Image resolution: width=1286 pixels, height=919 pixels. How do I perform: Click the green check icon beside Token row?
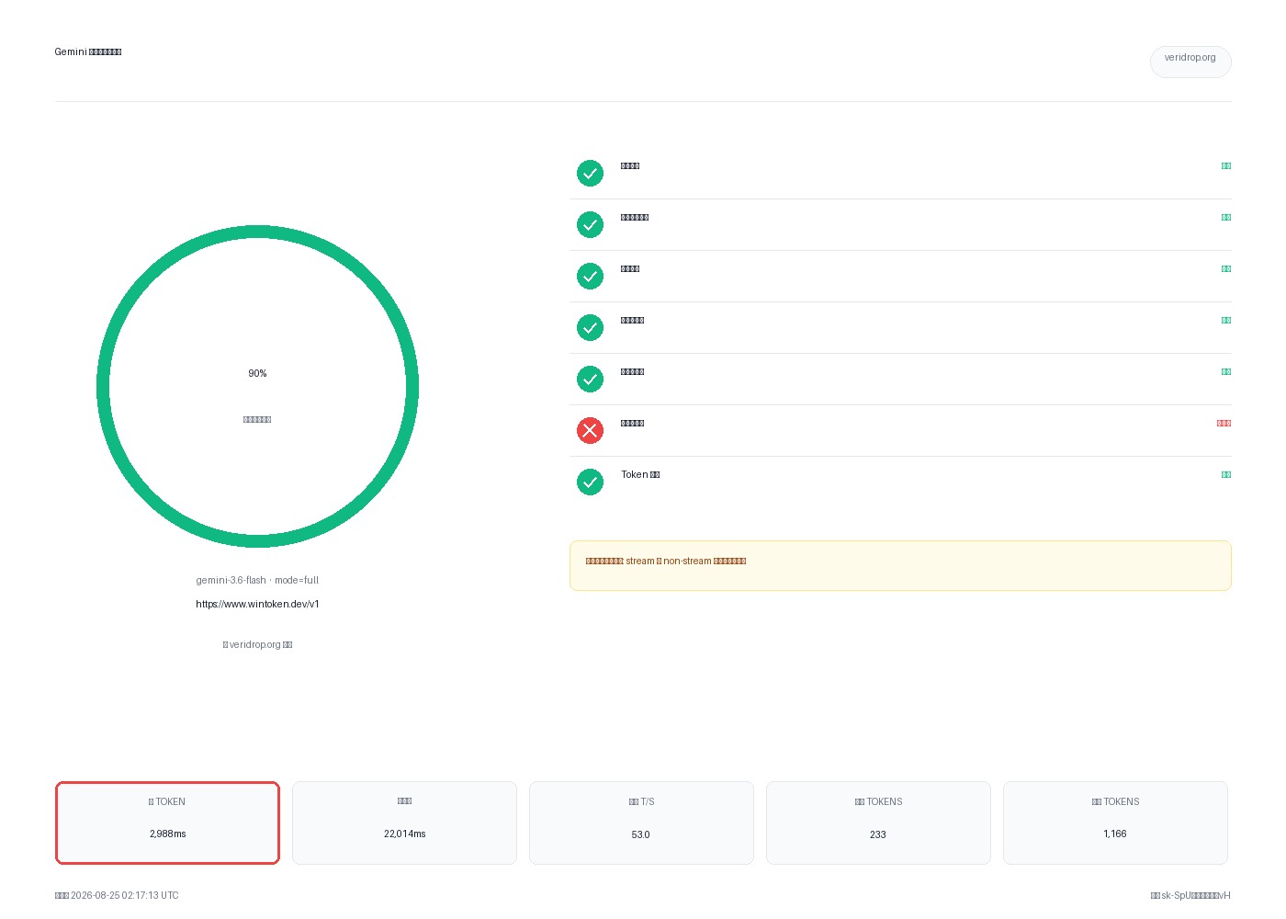[x=590, y=482]
